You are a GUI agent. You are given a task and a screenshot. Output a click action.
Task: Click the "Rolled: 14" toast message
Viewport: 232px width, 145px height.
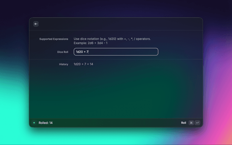click(x=46, y=123)
